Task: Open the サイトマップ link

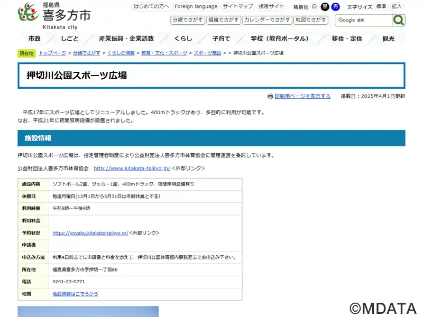Action: click(238, 7)
